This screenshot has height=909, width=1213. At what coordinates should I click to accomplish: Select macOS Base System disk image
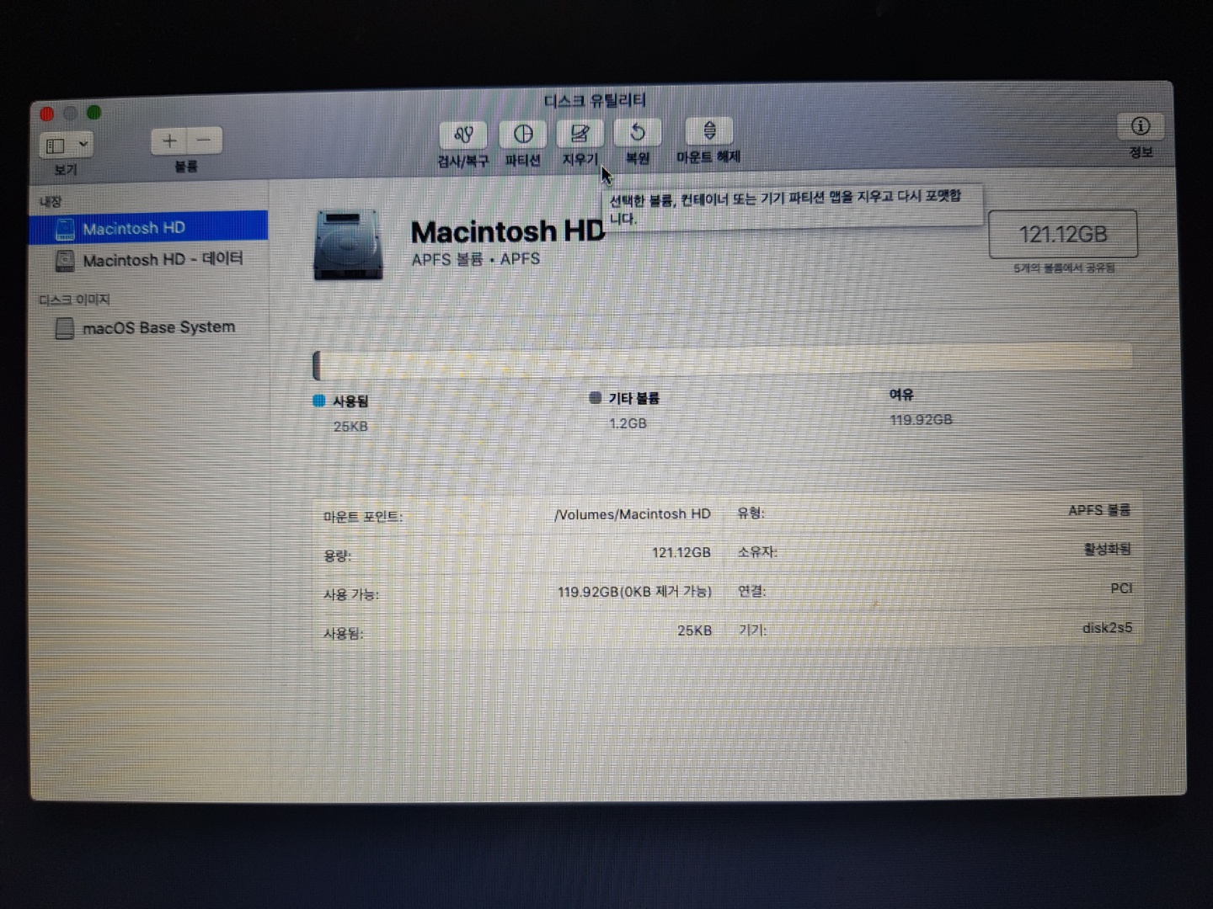click(148, 327)
